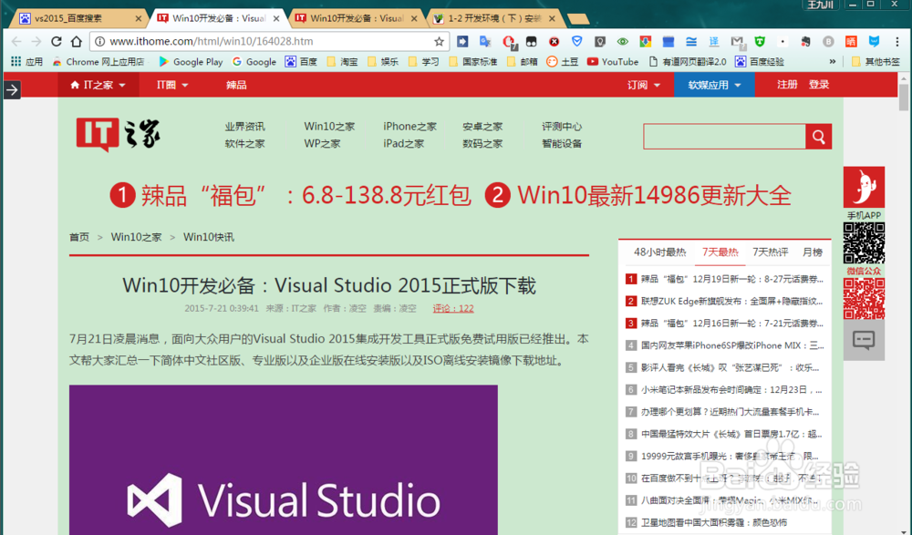Click the 注册 register link
The height and width of the screenshot is (535, 912).
point(787,85)
